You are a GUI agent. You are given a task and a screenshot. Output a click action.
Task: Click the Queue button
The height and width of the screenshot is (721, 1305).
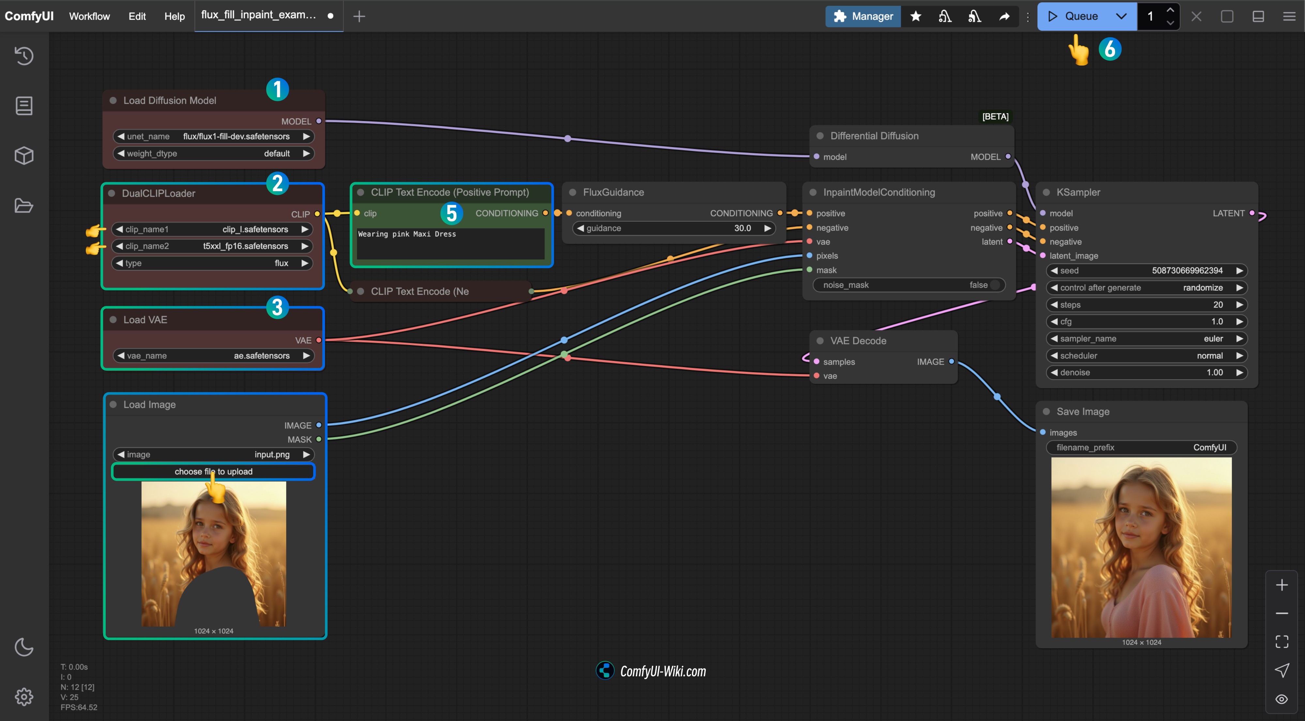tap(1074, 16)
